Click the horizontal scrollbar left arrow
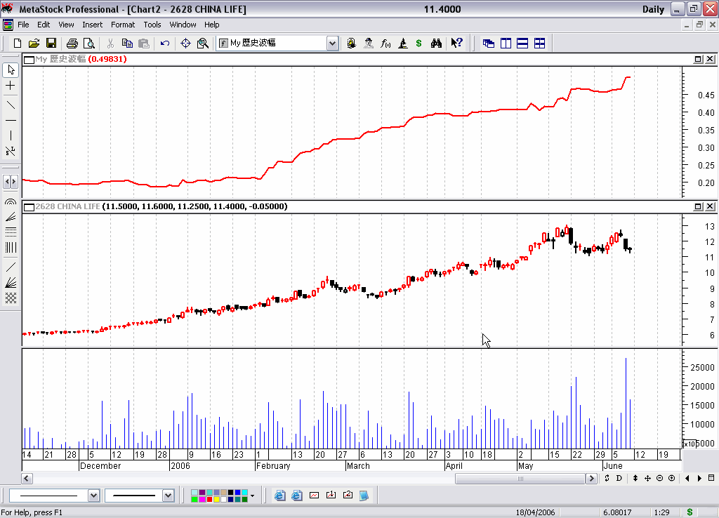 click(27, 479)
